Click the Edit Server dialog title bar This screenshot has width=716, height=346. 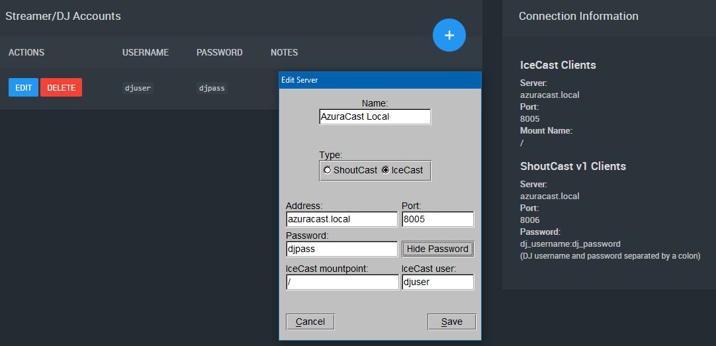tap(380, 80)
